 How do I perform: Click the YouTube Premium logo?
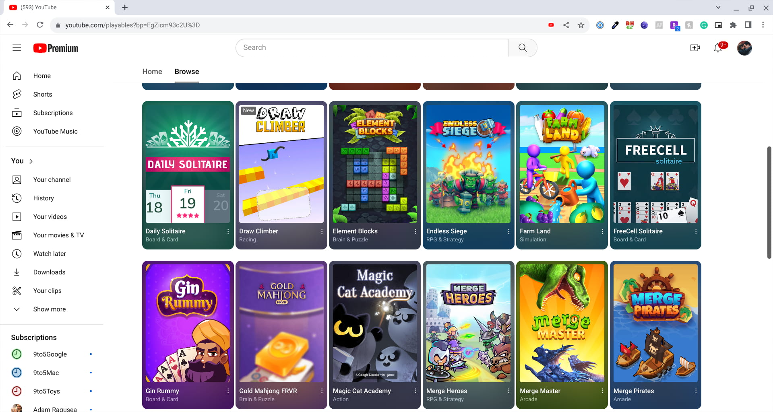pyautogui.click(x=55, y=48)
